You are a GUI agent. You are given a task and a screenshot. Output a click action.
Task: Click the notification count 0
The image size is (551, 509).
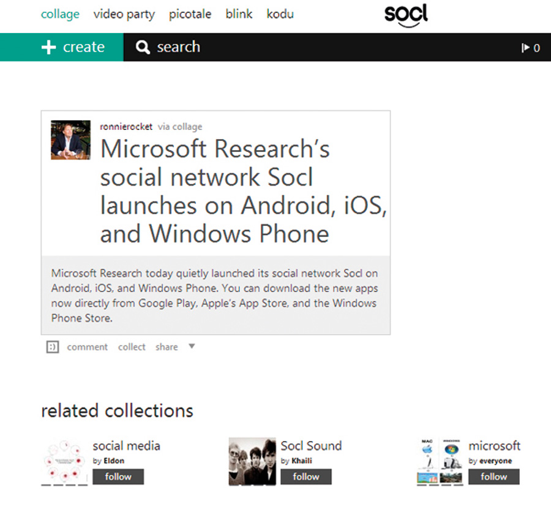click(536, 48)
